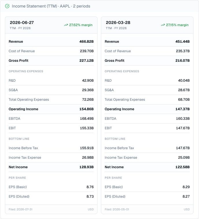Select Cost of Revenue value 239.70B
Viewport: 199px width, 219px height.
pos(87,51)
